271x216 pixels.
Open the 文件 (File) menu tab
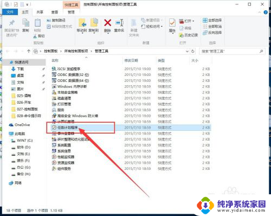click(x=10, y=12)
